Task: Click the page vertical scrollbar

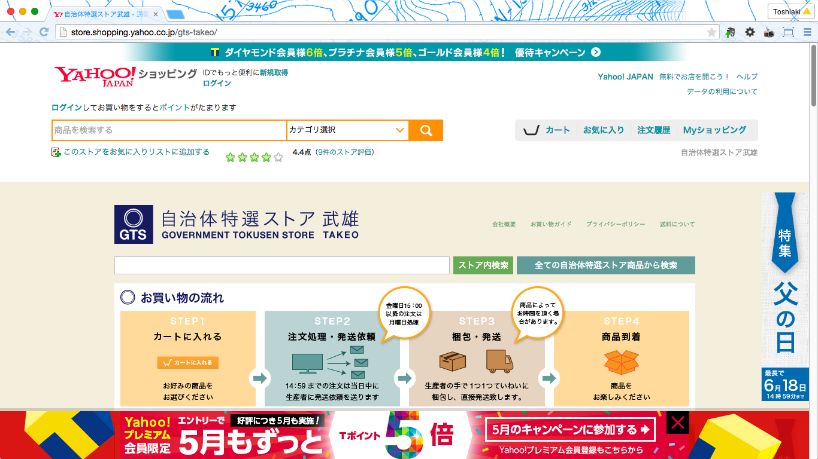Action: 814,75
